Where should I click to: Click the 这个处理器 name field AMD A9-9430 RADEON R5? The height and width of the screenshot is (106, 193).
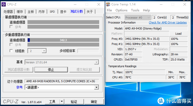pyautogui.click(x=62, y=81)
